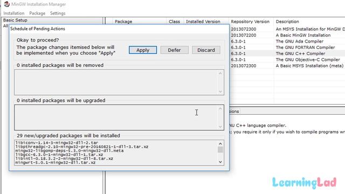Viewport: 345px width, 194px height.
Task: Click the scrollbar thumb in the new packages list
Action: point(220,150)
